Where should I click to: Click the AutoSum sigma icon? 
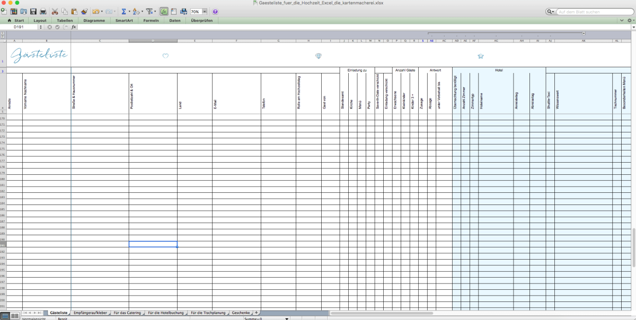click(x=123, y=11)
